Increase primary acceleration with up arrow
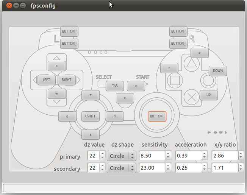 tap(205, 154)
